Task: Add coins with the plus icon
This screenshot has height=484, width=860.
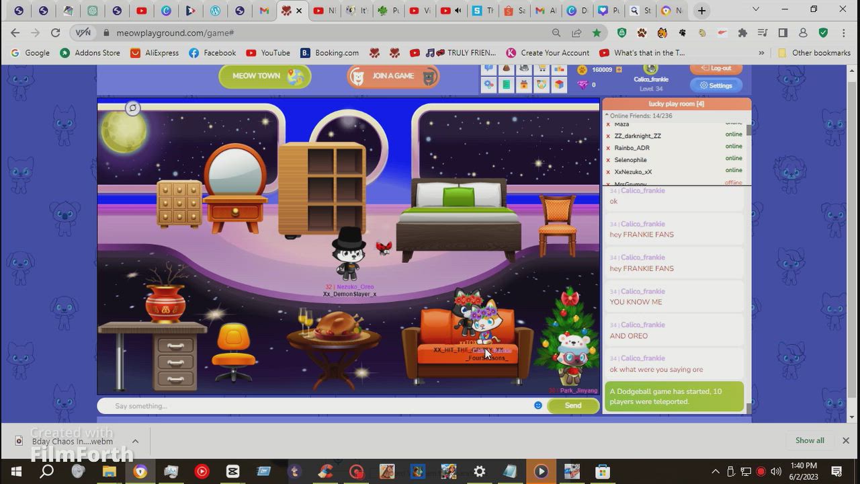Action: pyautogui.click(x=619, y=69)
